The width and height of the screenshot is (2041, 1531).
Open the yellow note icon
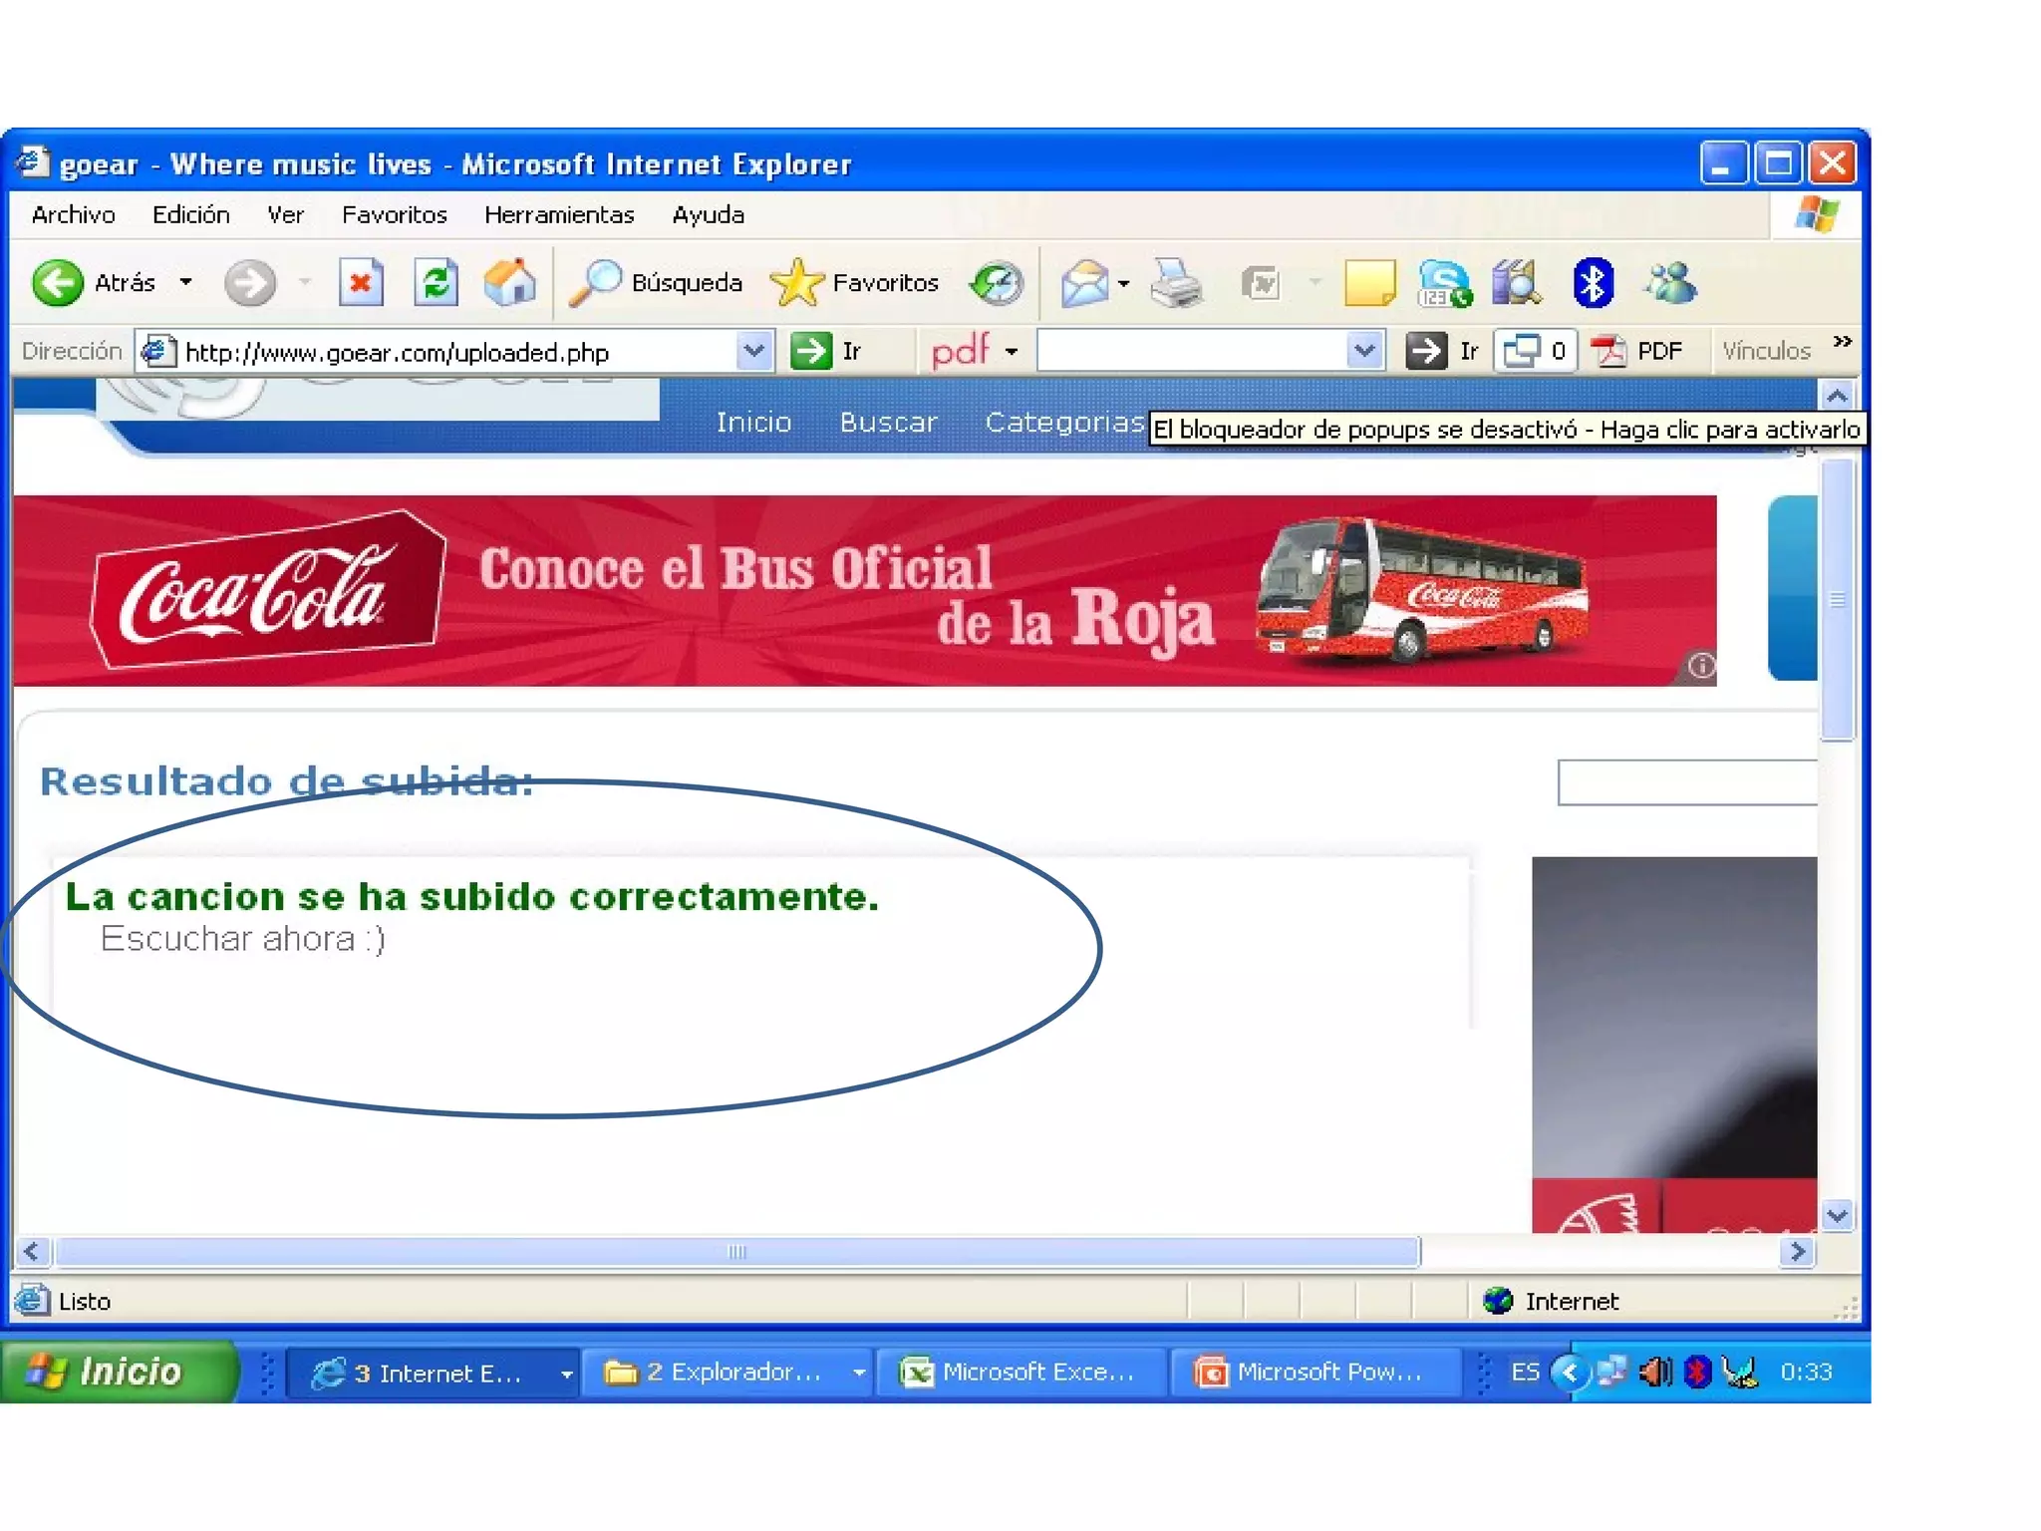(1370, 283)
